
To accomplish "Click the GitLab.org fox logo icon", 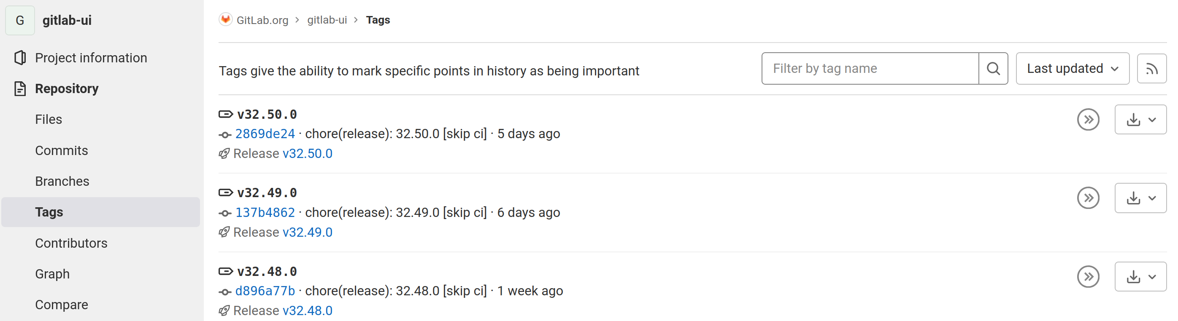I will pos(225,20).
